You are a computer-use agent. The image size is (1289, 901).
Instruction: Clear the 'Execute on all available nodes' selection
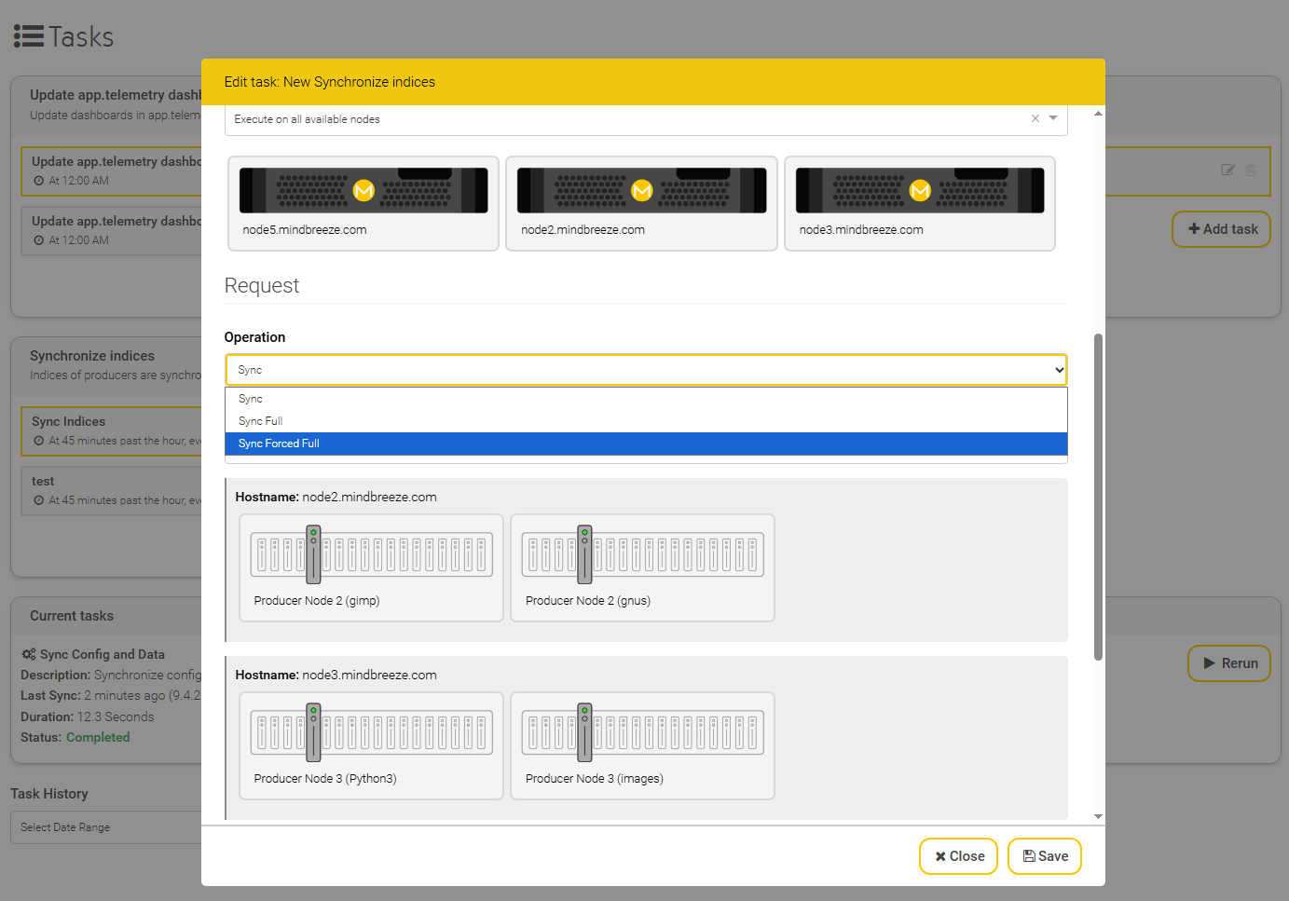point(1035,118)
